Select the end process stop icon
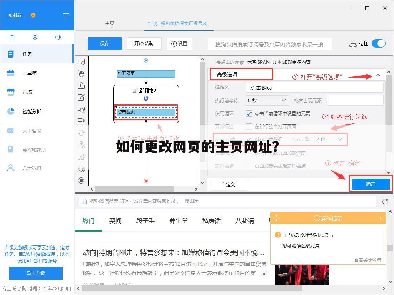The width and height of the screenshot is (394, 295). [x=81, y=181]
